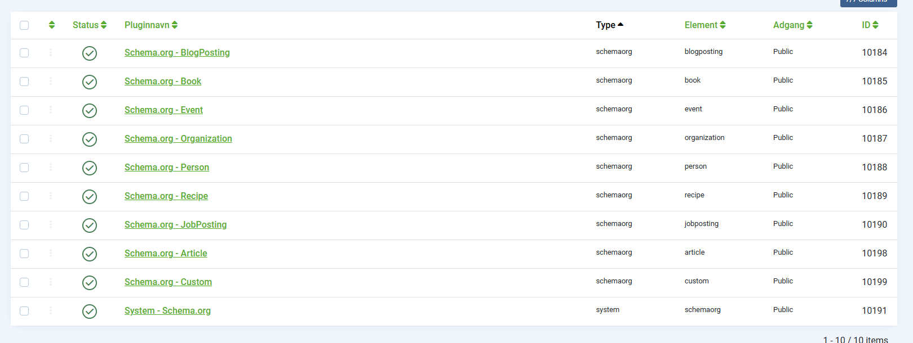Click ID value 10184
This screenshot has height=343, width=913.
[x=874, y=52]
